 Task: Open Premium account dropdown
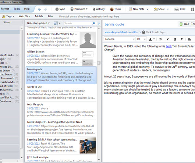[79, 9]
